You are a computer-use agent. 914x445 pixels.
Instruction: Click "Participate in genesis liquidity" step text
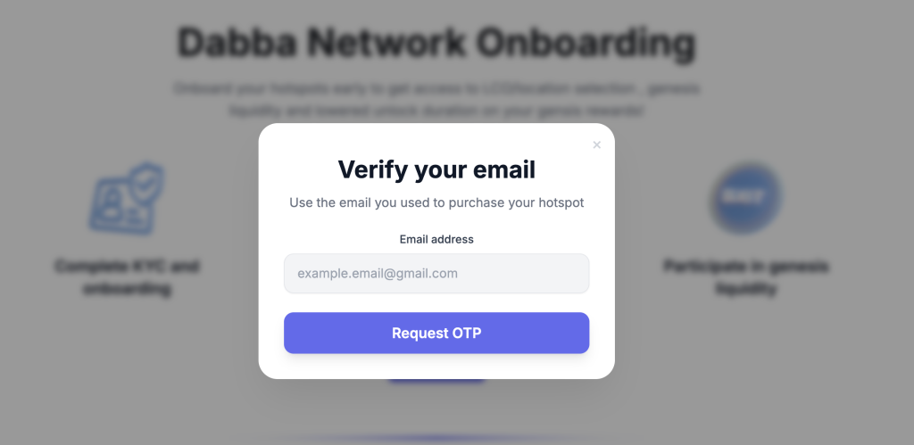[x=746, y=277]
